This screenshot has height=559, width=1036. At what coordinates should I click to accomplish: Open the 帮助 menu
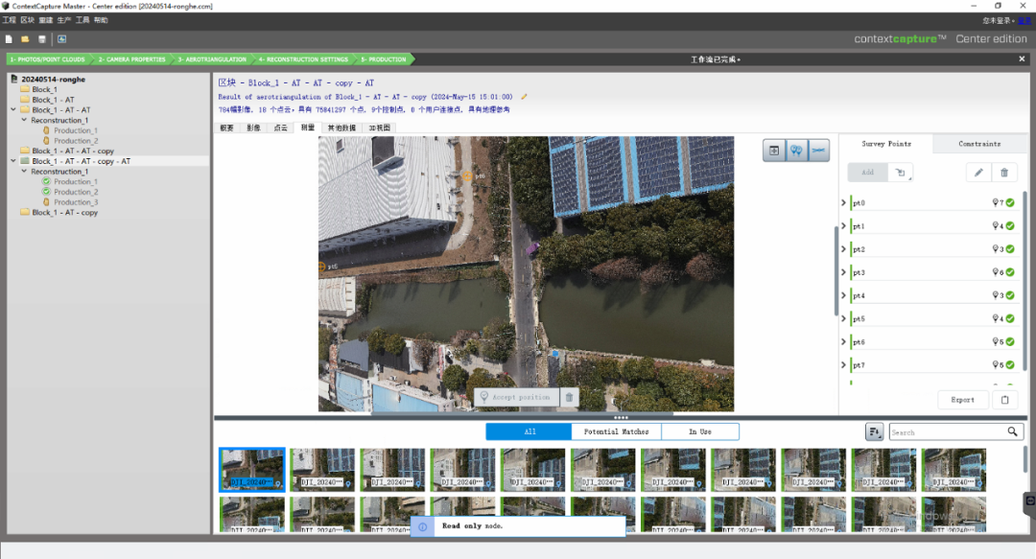click(101, 20)
